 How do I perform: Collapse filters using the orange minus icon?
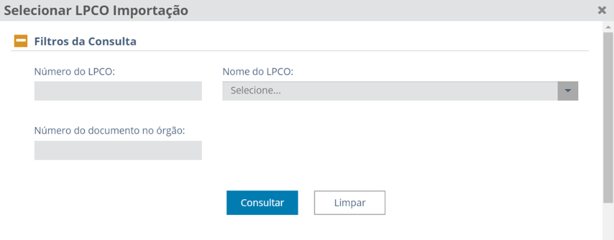click(21, 41)
